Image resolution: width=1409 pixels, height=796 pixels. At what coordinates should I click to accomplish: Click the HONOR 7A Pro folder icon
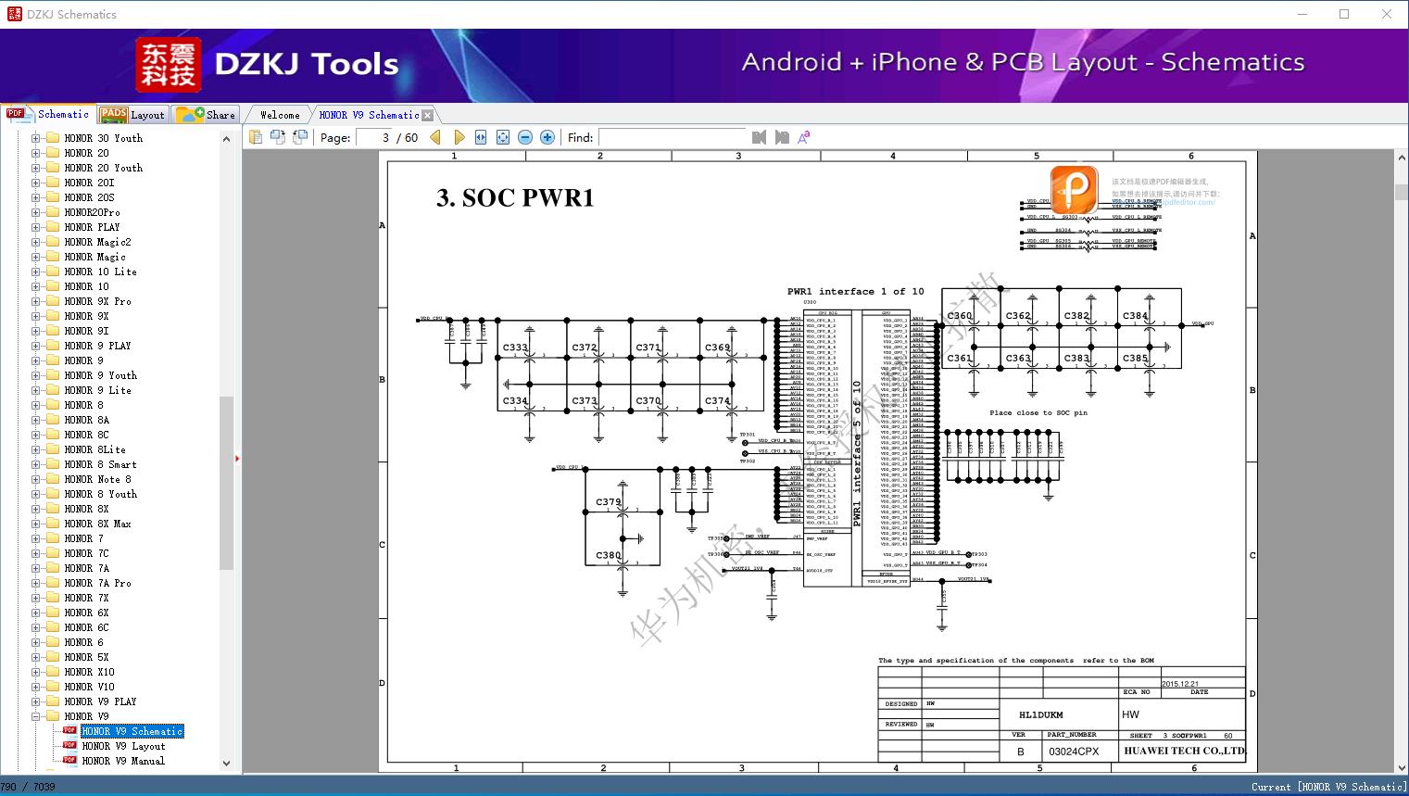point(53,583)
